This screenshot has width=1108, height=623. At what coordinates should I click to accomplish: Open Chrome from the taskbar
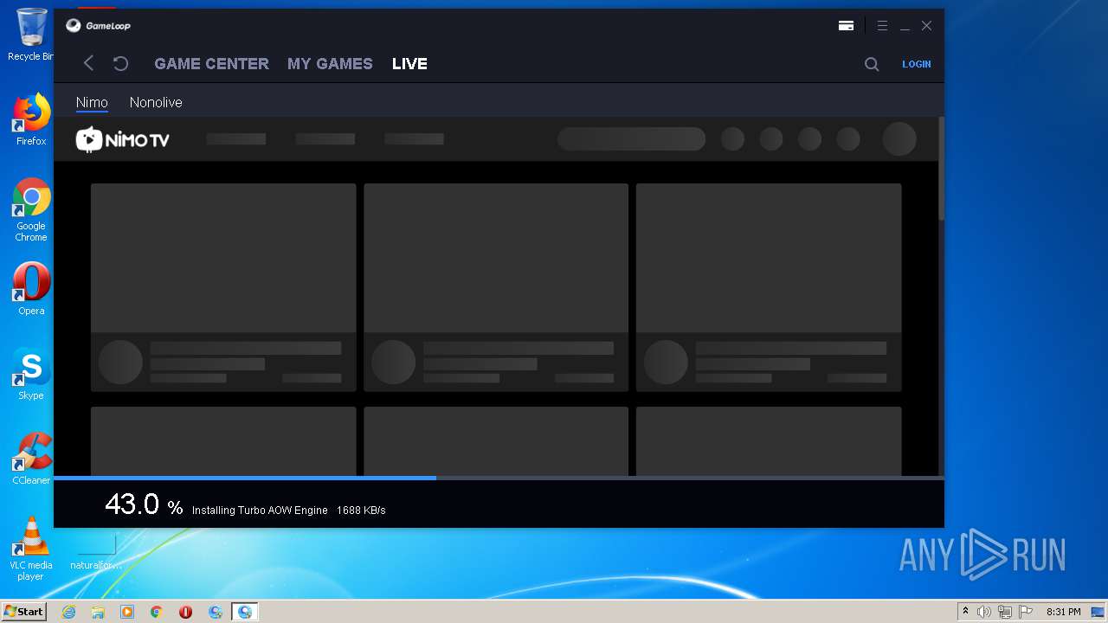[157, 612]
